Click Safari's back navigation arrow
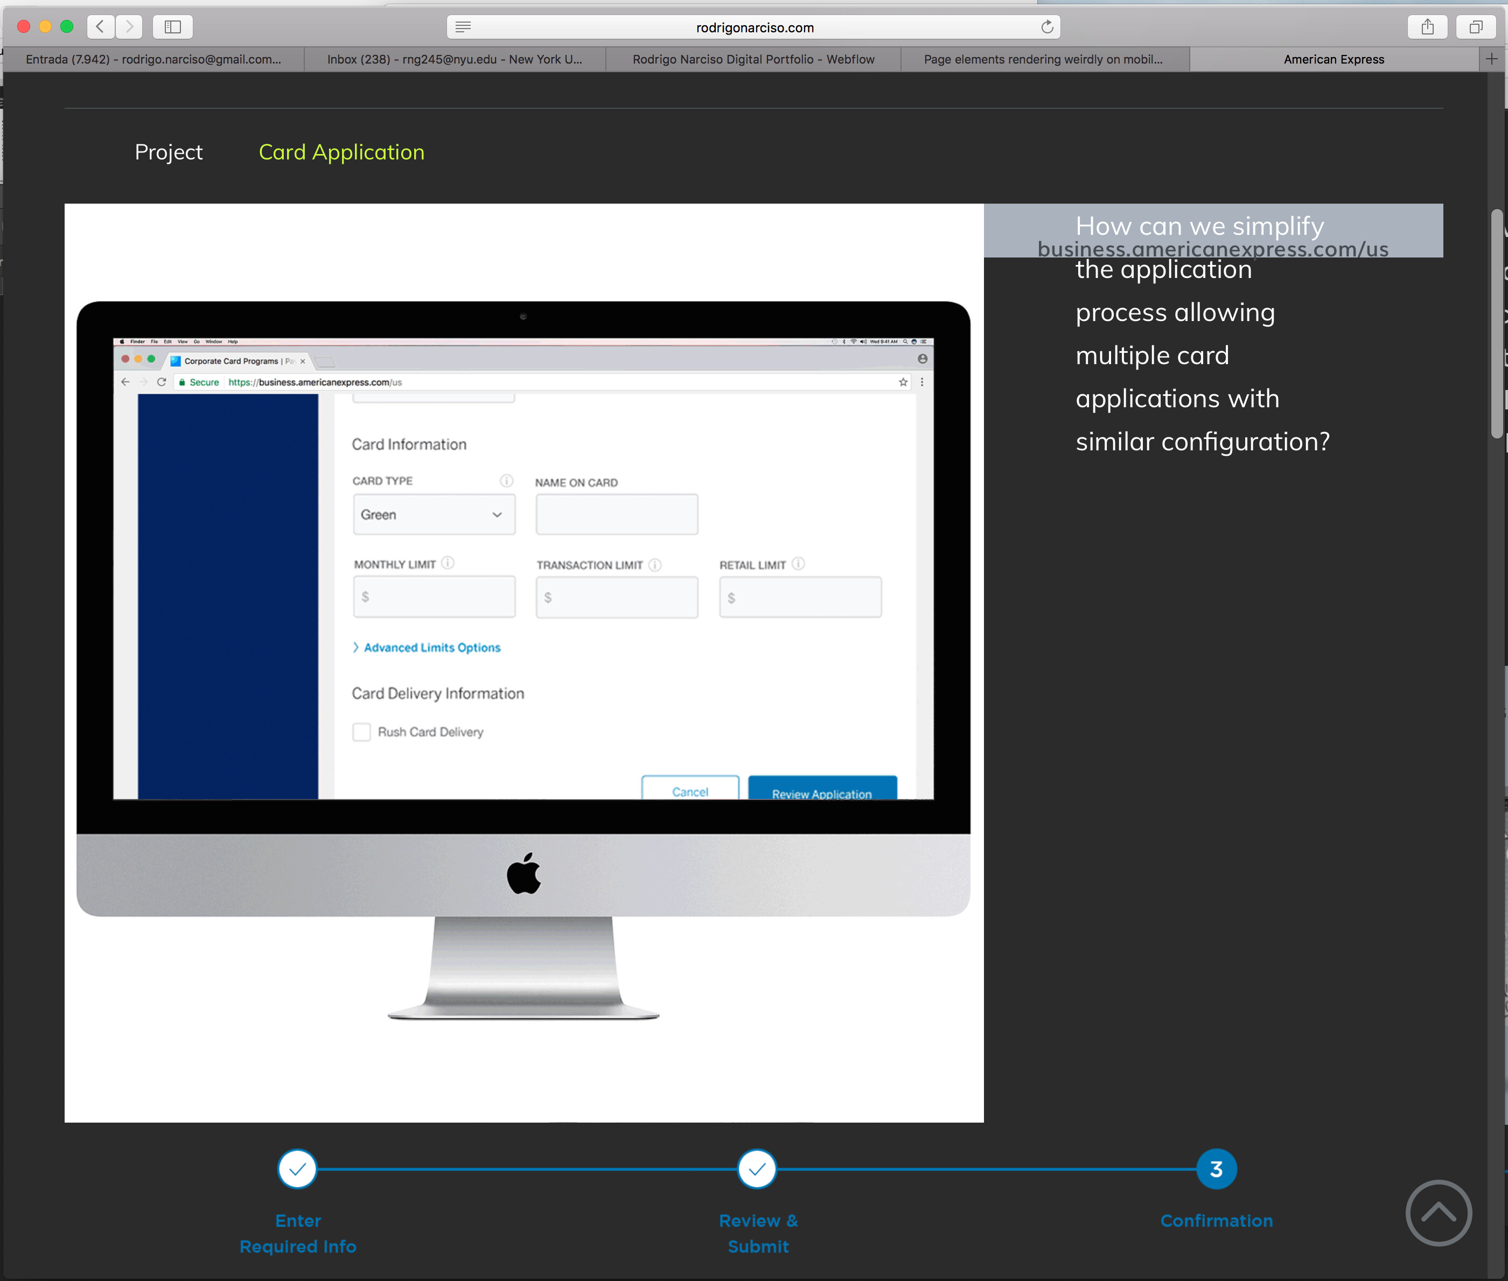1508x1281 pixels. (x=100, y=27)
